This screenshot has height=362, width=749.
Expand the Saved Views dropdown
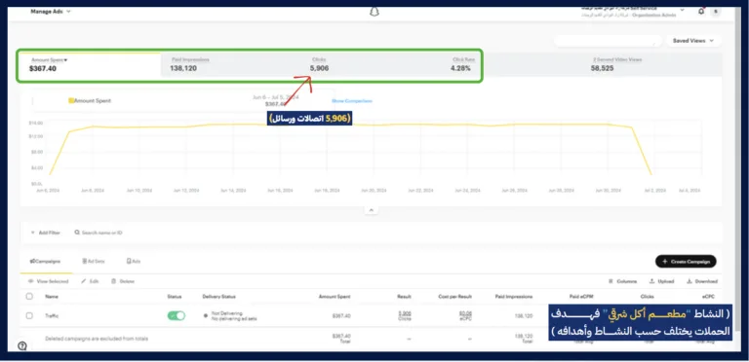tap(693, 41)
